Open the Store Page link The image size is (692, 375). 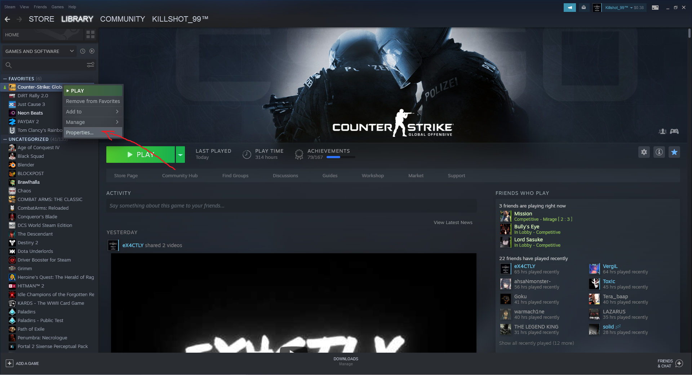click(x=126, y=176)
